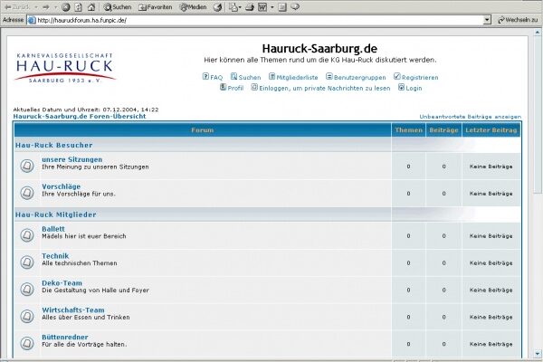Click the Registrieren checkmark icon
This screenshot has height=362, width=543.
click(x=397, y=77)
